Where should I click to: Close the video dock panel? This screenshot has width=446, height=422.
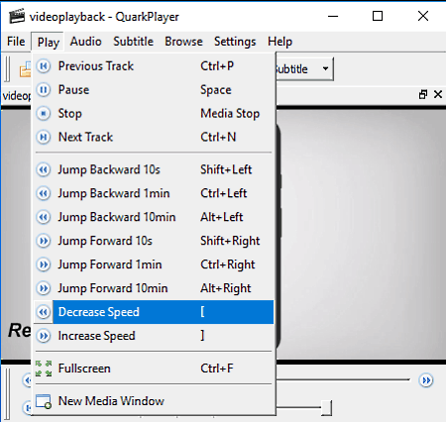438,95
